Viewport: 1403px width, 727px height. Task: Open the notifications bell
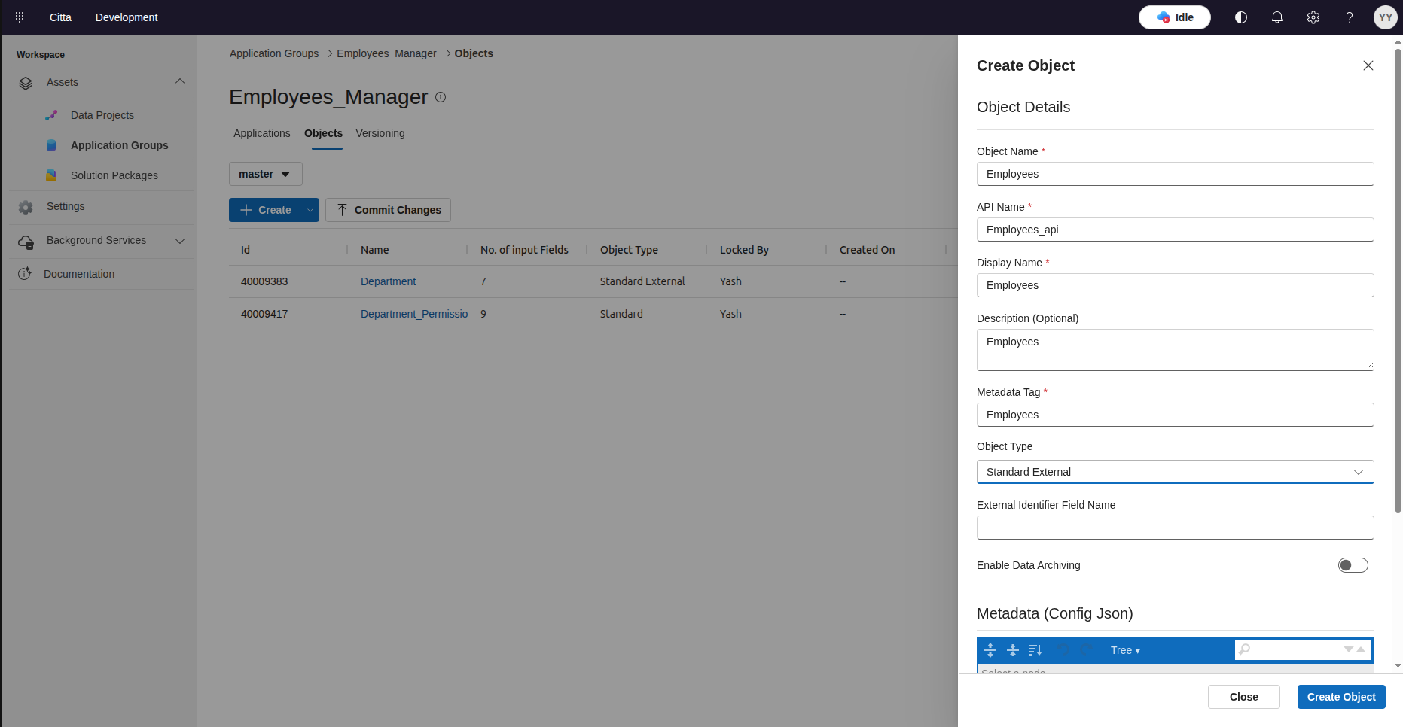[1277, 17]
